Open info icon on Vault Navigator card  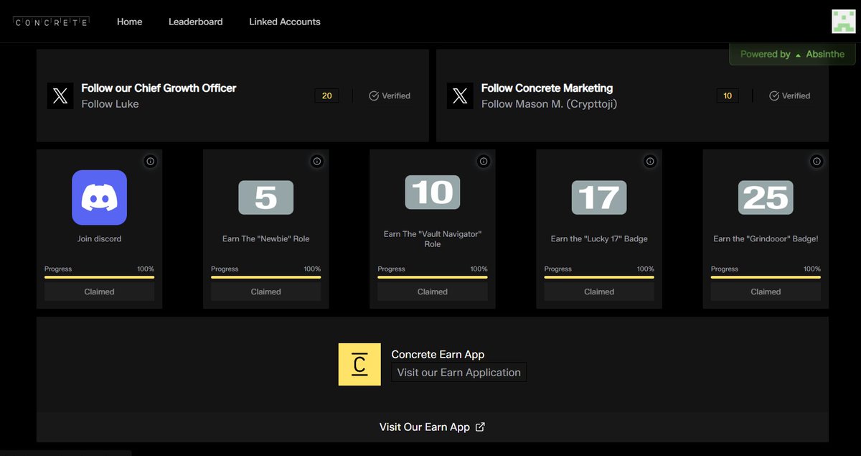tap(483, 162)
